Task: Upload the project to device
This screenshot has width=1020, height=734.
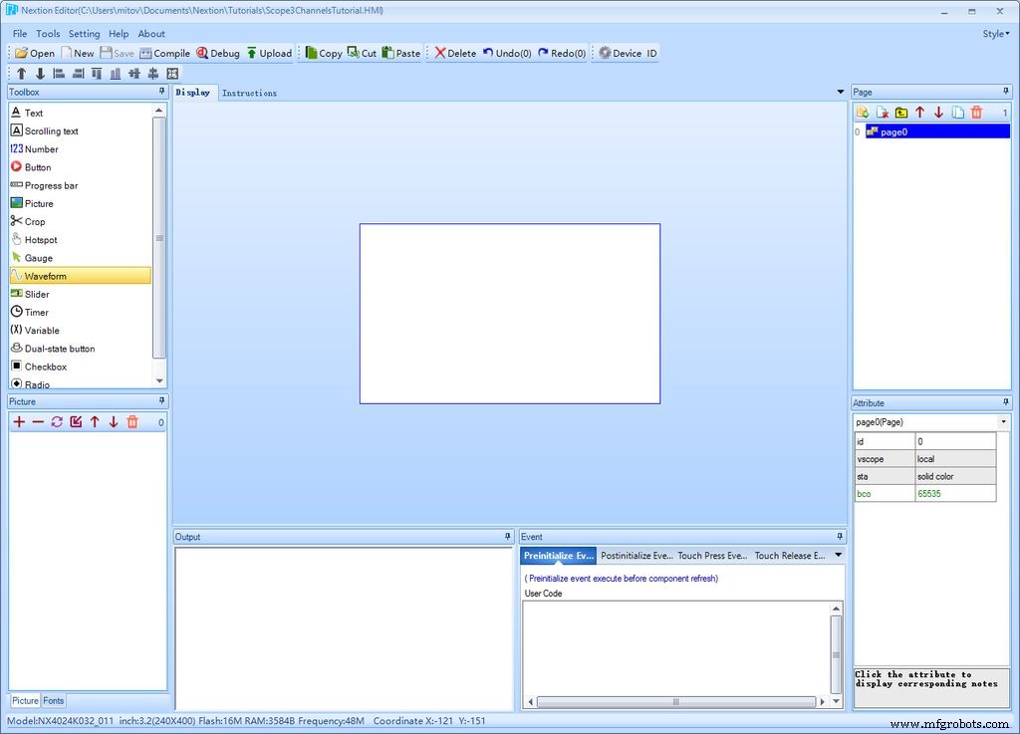Action: point(269,54)
